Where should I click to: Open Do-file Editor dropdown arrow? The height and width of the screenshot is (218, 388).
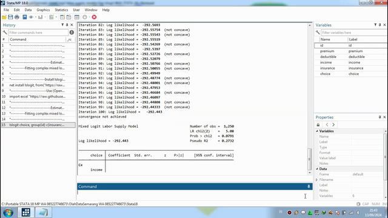[x=56, y=17]
